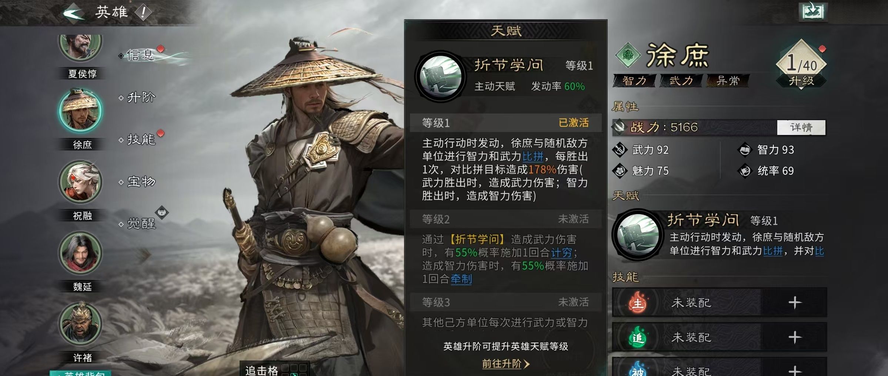Add a skill to the 主 slot
The image size is (888, 376).
(795, 303)
